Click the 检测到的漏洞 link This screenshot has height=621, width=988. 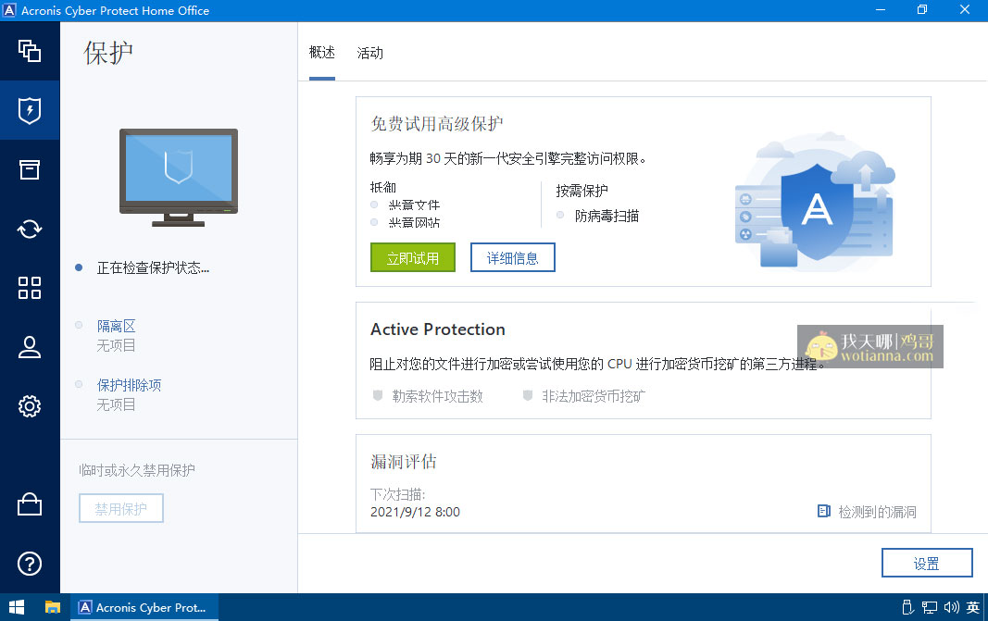pyautogui.click(x=877, y=512)
